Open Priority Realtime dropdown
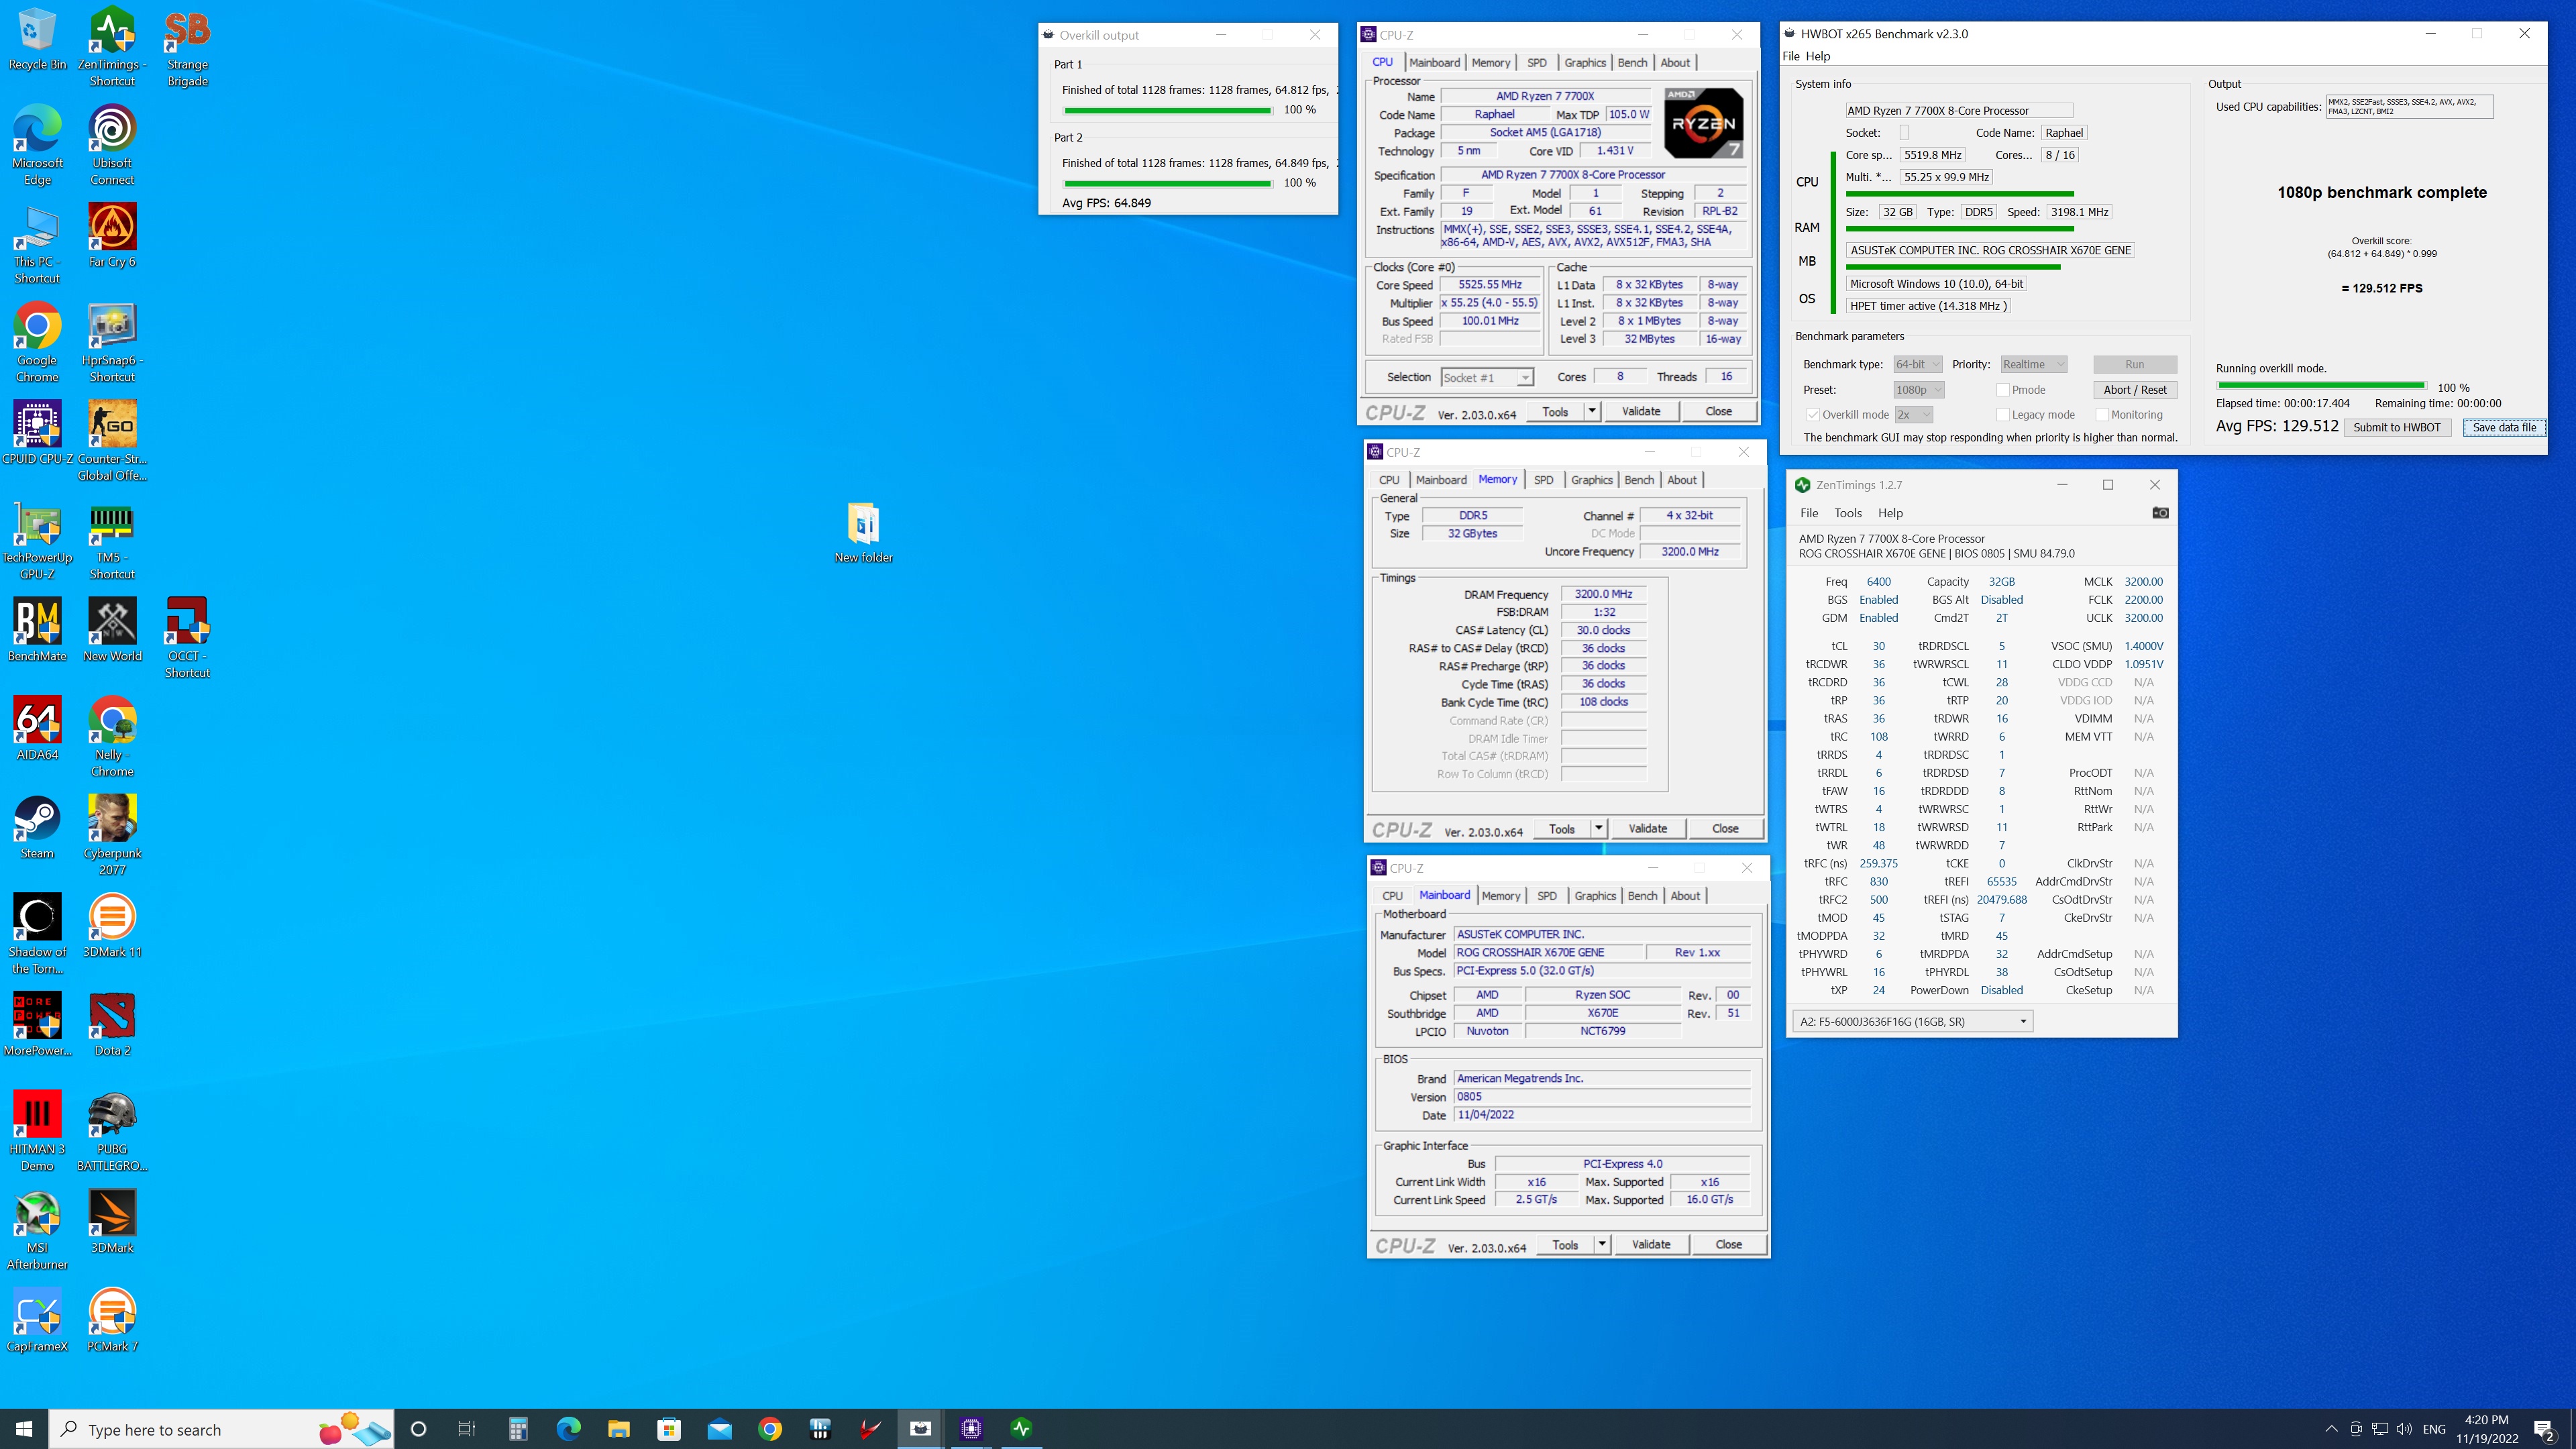 tap(2034, 365)
